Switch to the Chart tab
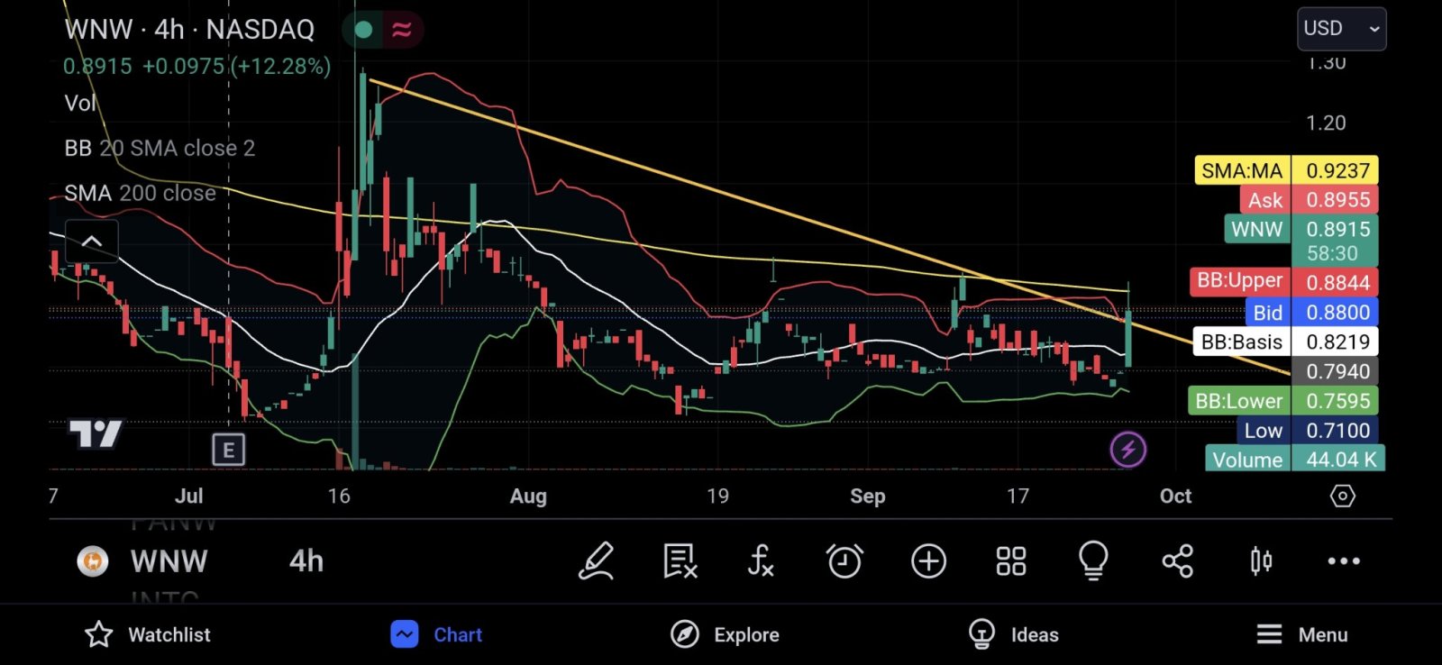Viewport: 1442px width, 665px height. [x=437, y=634]
